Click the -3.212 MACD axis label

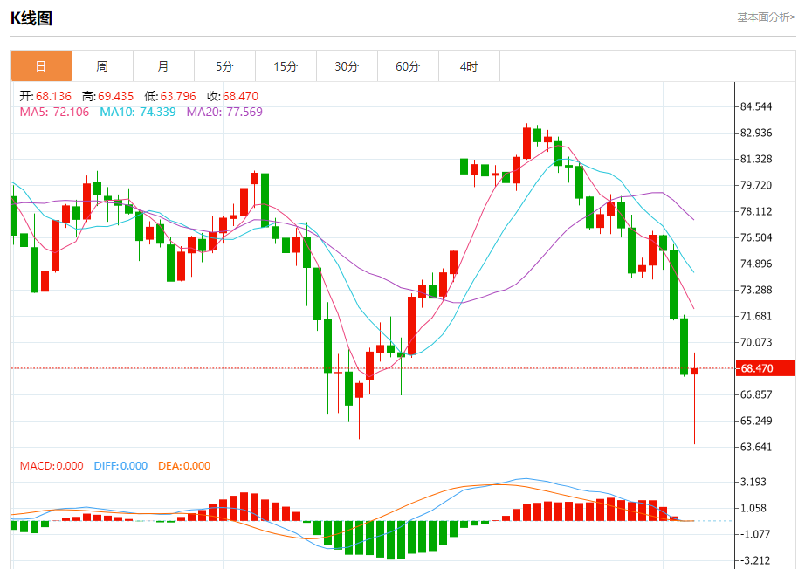[753, 560]
